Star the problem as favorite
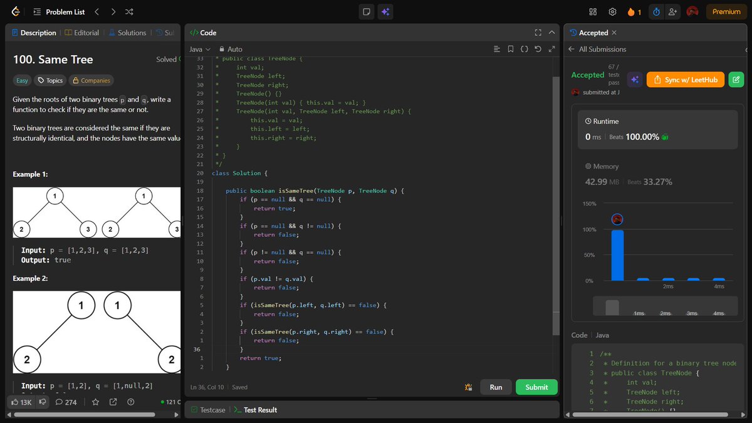 pos(96,402)
